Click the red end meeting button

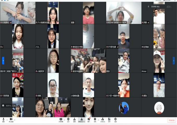(172, 120)
